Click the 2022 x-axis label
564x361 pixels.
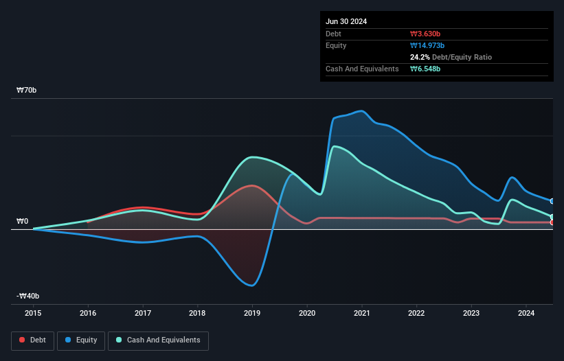416,313
